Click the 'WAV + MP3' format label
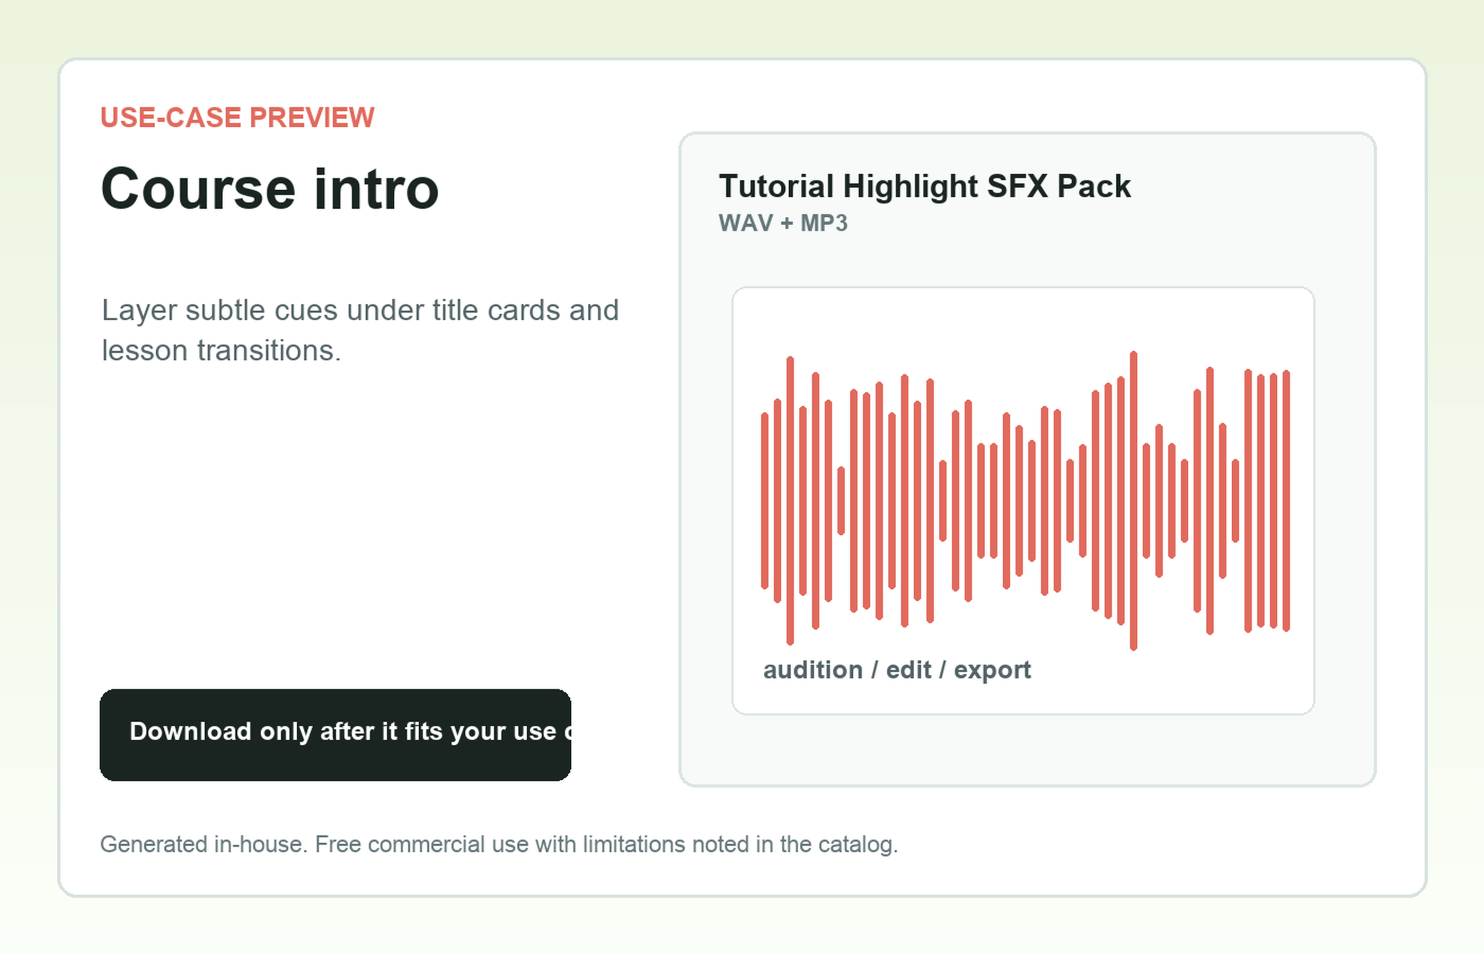Screen dimensions: 1484x954 coord(783,223)
